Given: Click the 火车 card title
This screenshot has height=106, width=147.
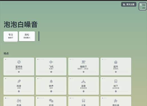Looking at the screenshot, I should 83,105.
